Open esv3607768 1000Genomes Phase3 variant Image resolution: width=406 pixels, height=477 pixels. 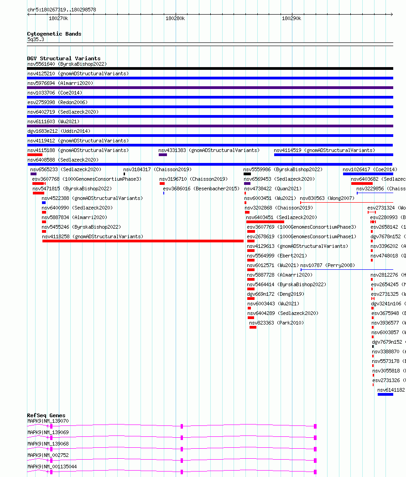pos(87,179)
